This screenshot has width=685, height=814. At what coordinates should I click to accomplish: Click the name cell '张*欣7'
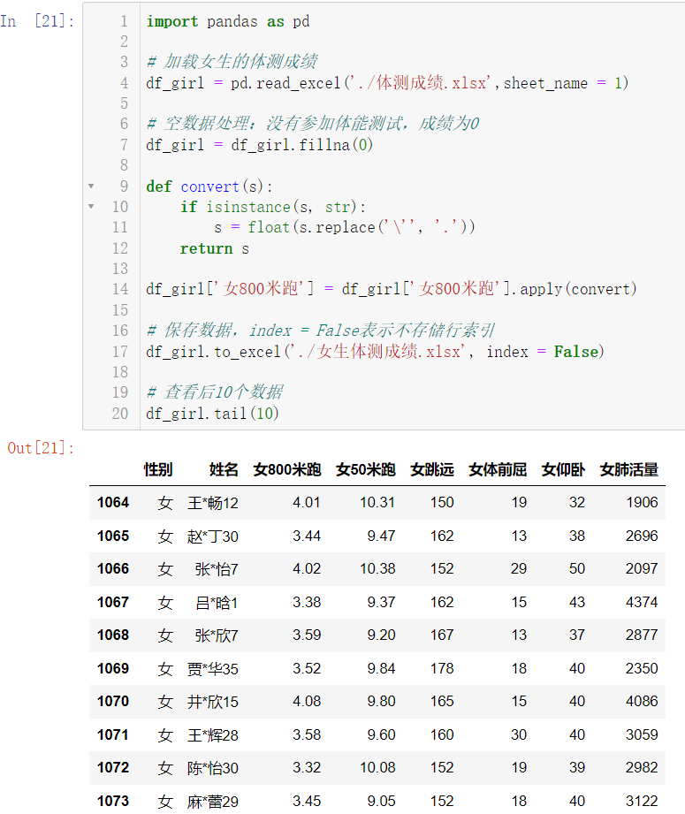[217, 635]
